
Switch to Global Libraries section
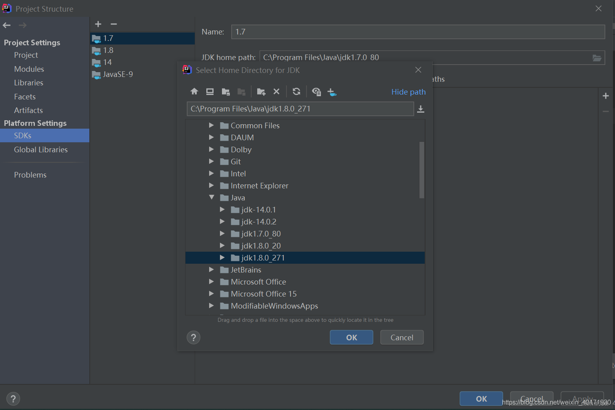point(40,149)
